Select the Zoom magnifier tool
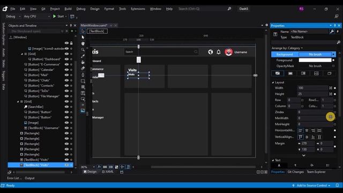The width and height of the screenshot is (343, 193). coord(83,50)
